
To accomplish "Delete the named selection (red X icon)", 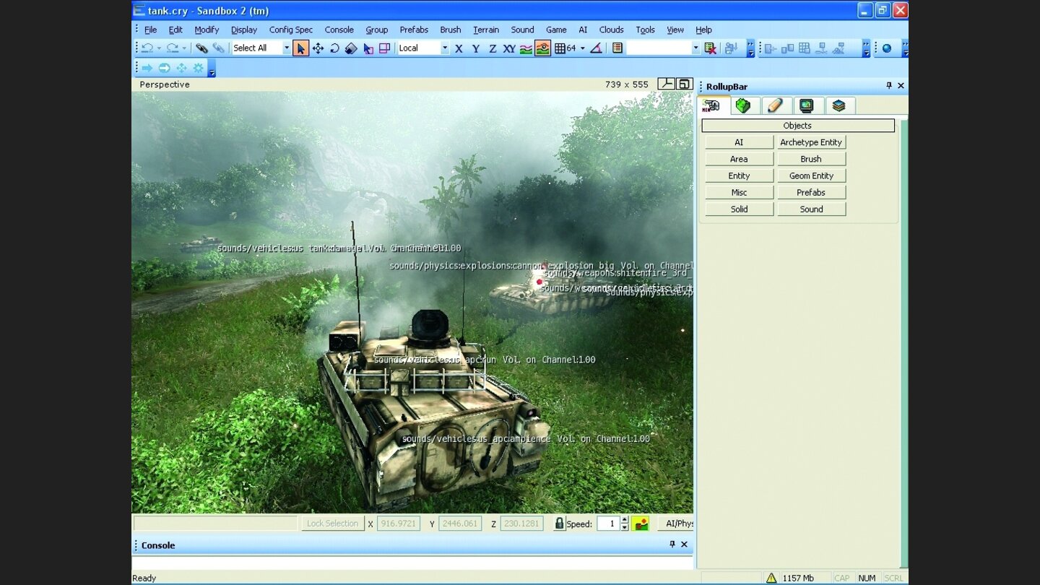I will [710, 48].
